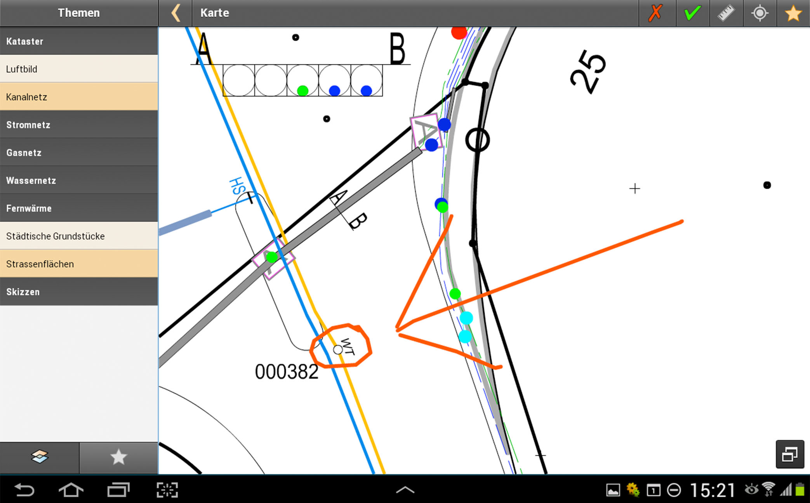Select the ruler measurement tool
Viewport: 810px width, 503px height.
(x=726, y=13)
